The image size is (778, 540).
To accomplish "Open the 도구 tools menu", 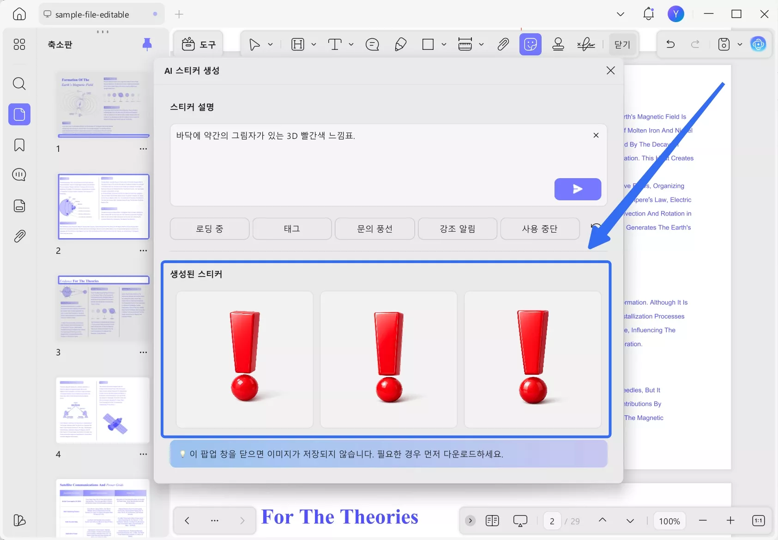I will coord(199,44).
